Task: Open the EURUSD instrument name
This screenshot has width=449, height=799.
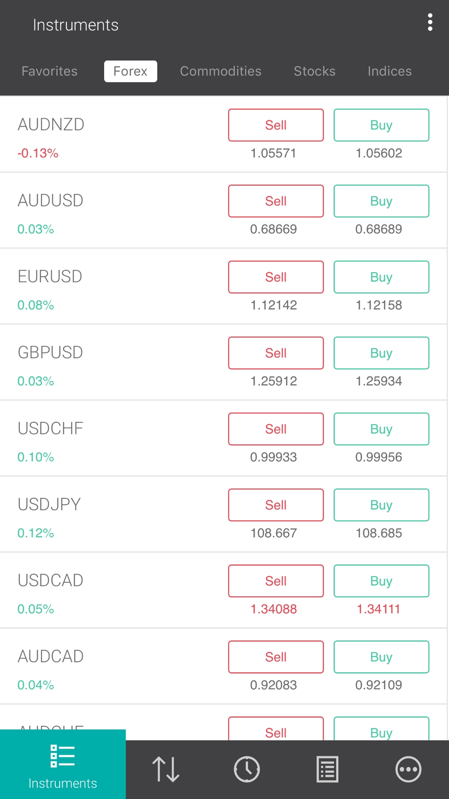Action: click(x=50, y=276)
